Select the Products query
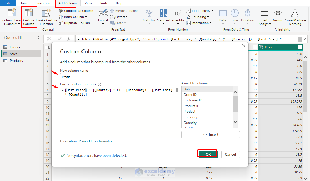310x181 pixels. pyautogui.click(x=21, y=60)
